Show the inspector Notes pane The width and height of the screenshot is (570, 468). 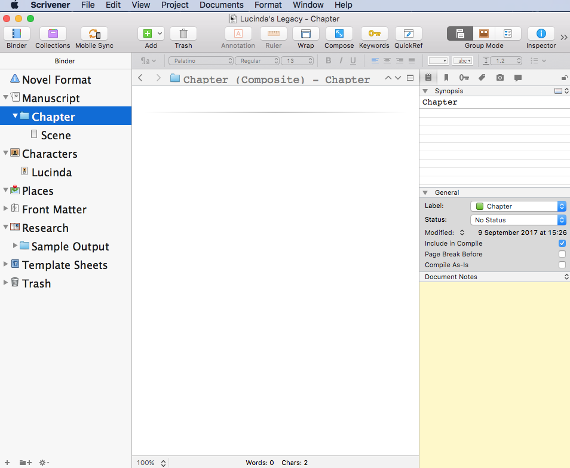coord(428,78)
